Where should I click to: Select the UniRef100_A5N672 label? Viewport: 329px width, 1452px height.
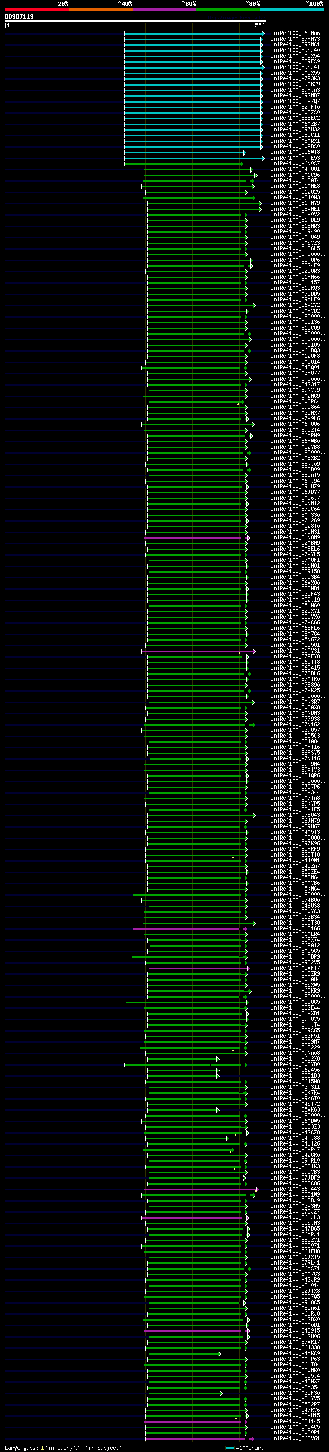click(x=295, y=640)
